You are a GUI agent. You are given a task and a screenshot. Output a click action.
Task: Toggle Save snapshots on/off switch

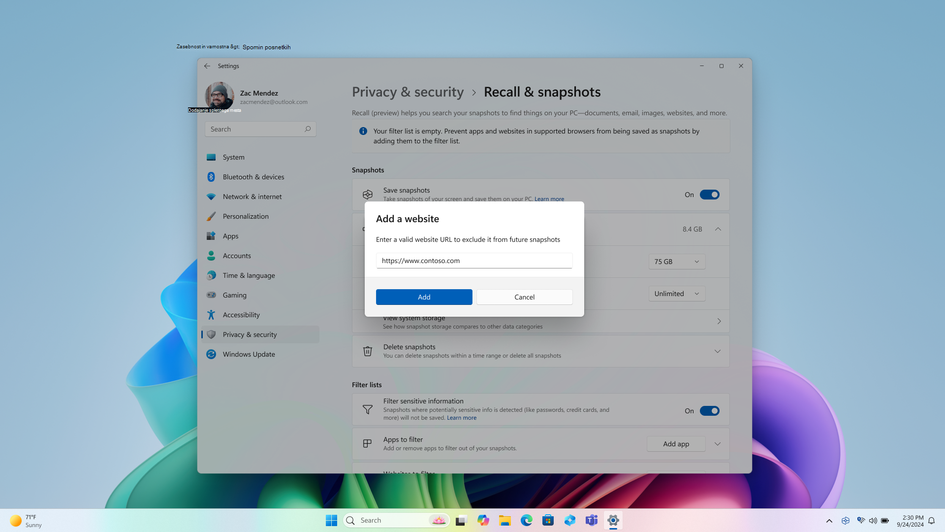pos(709,194)
